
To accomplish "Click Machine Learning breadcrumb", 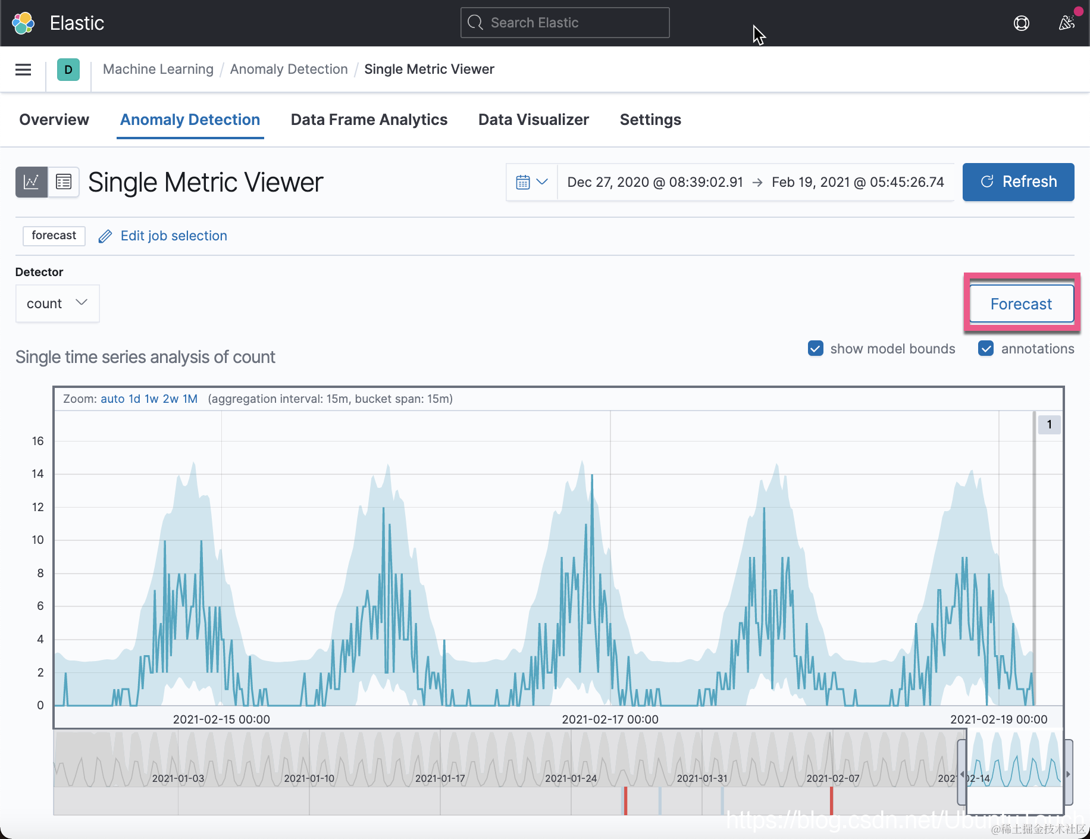I will (158, 70).
